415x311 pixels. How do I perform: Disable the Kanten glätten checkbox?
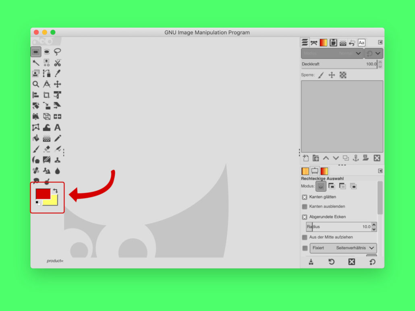click(305, 197)
